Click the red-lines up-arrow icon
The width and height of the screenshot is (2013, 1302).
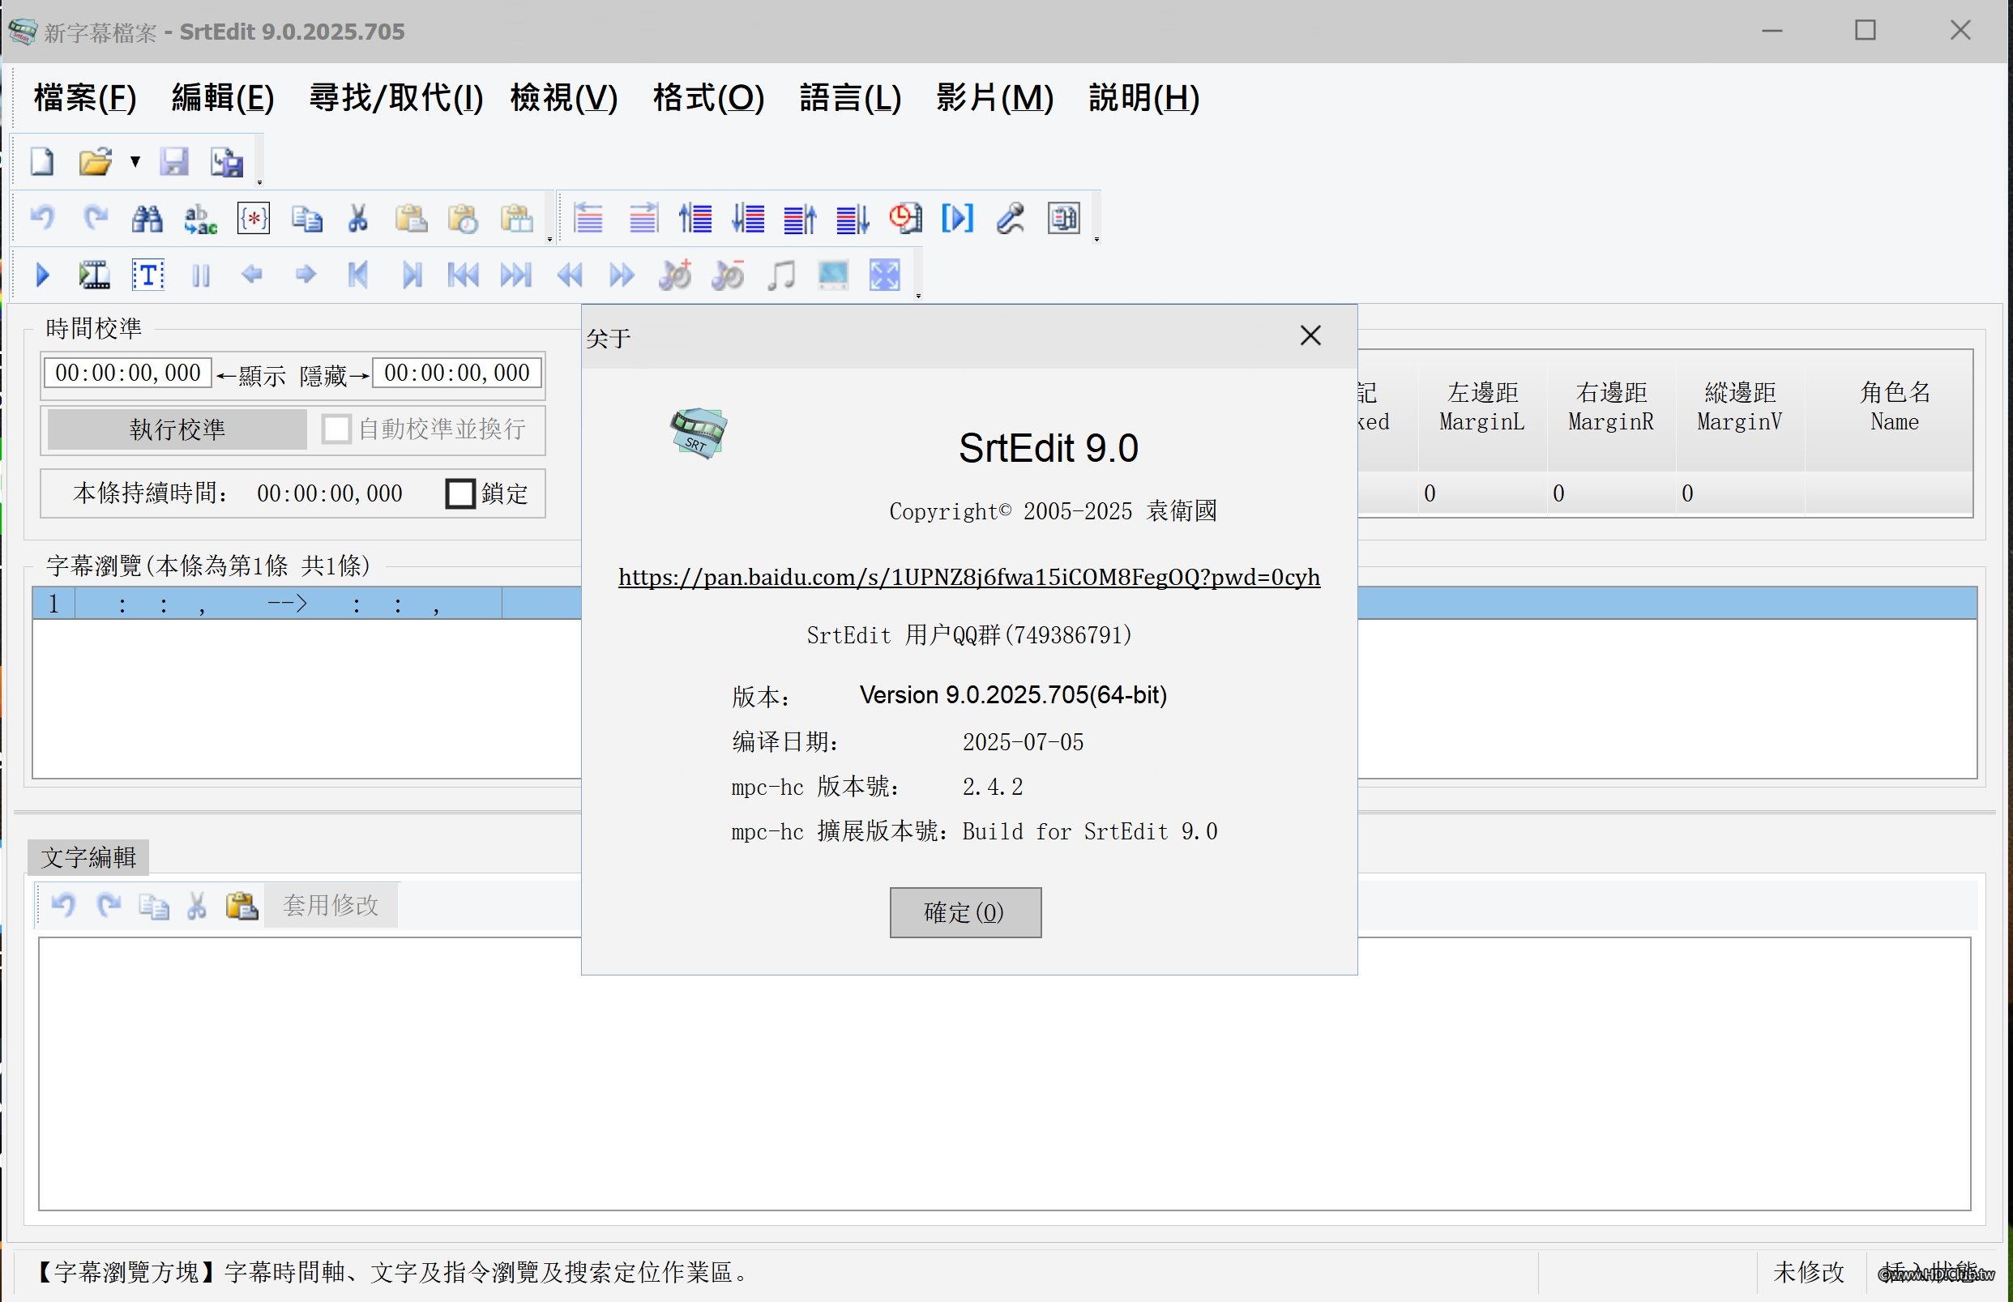pos(695,218)
